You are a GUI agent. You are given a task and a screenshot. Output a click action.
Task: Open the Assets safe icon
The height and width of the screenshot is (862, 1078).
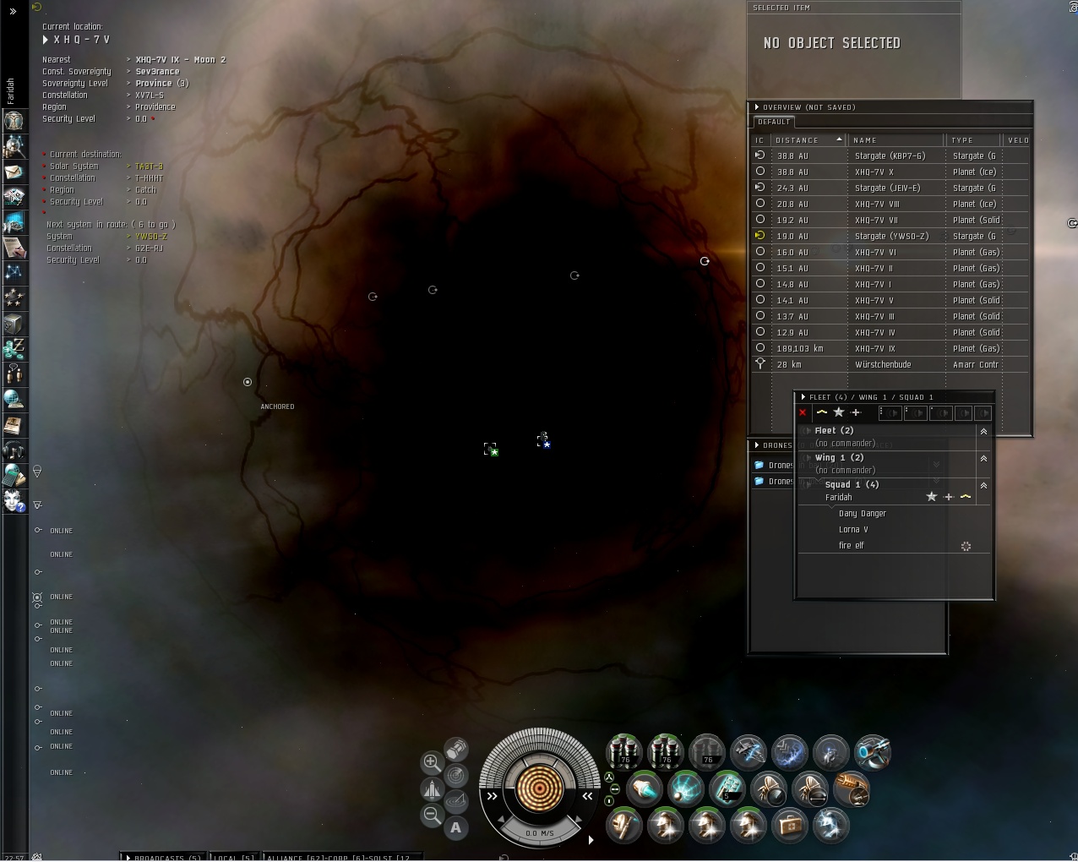click(14, 324)
